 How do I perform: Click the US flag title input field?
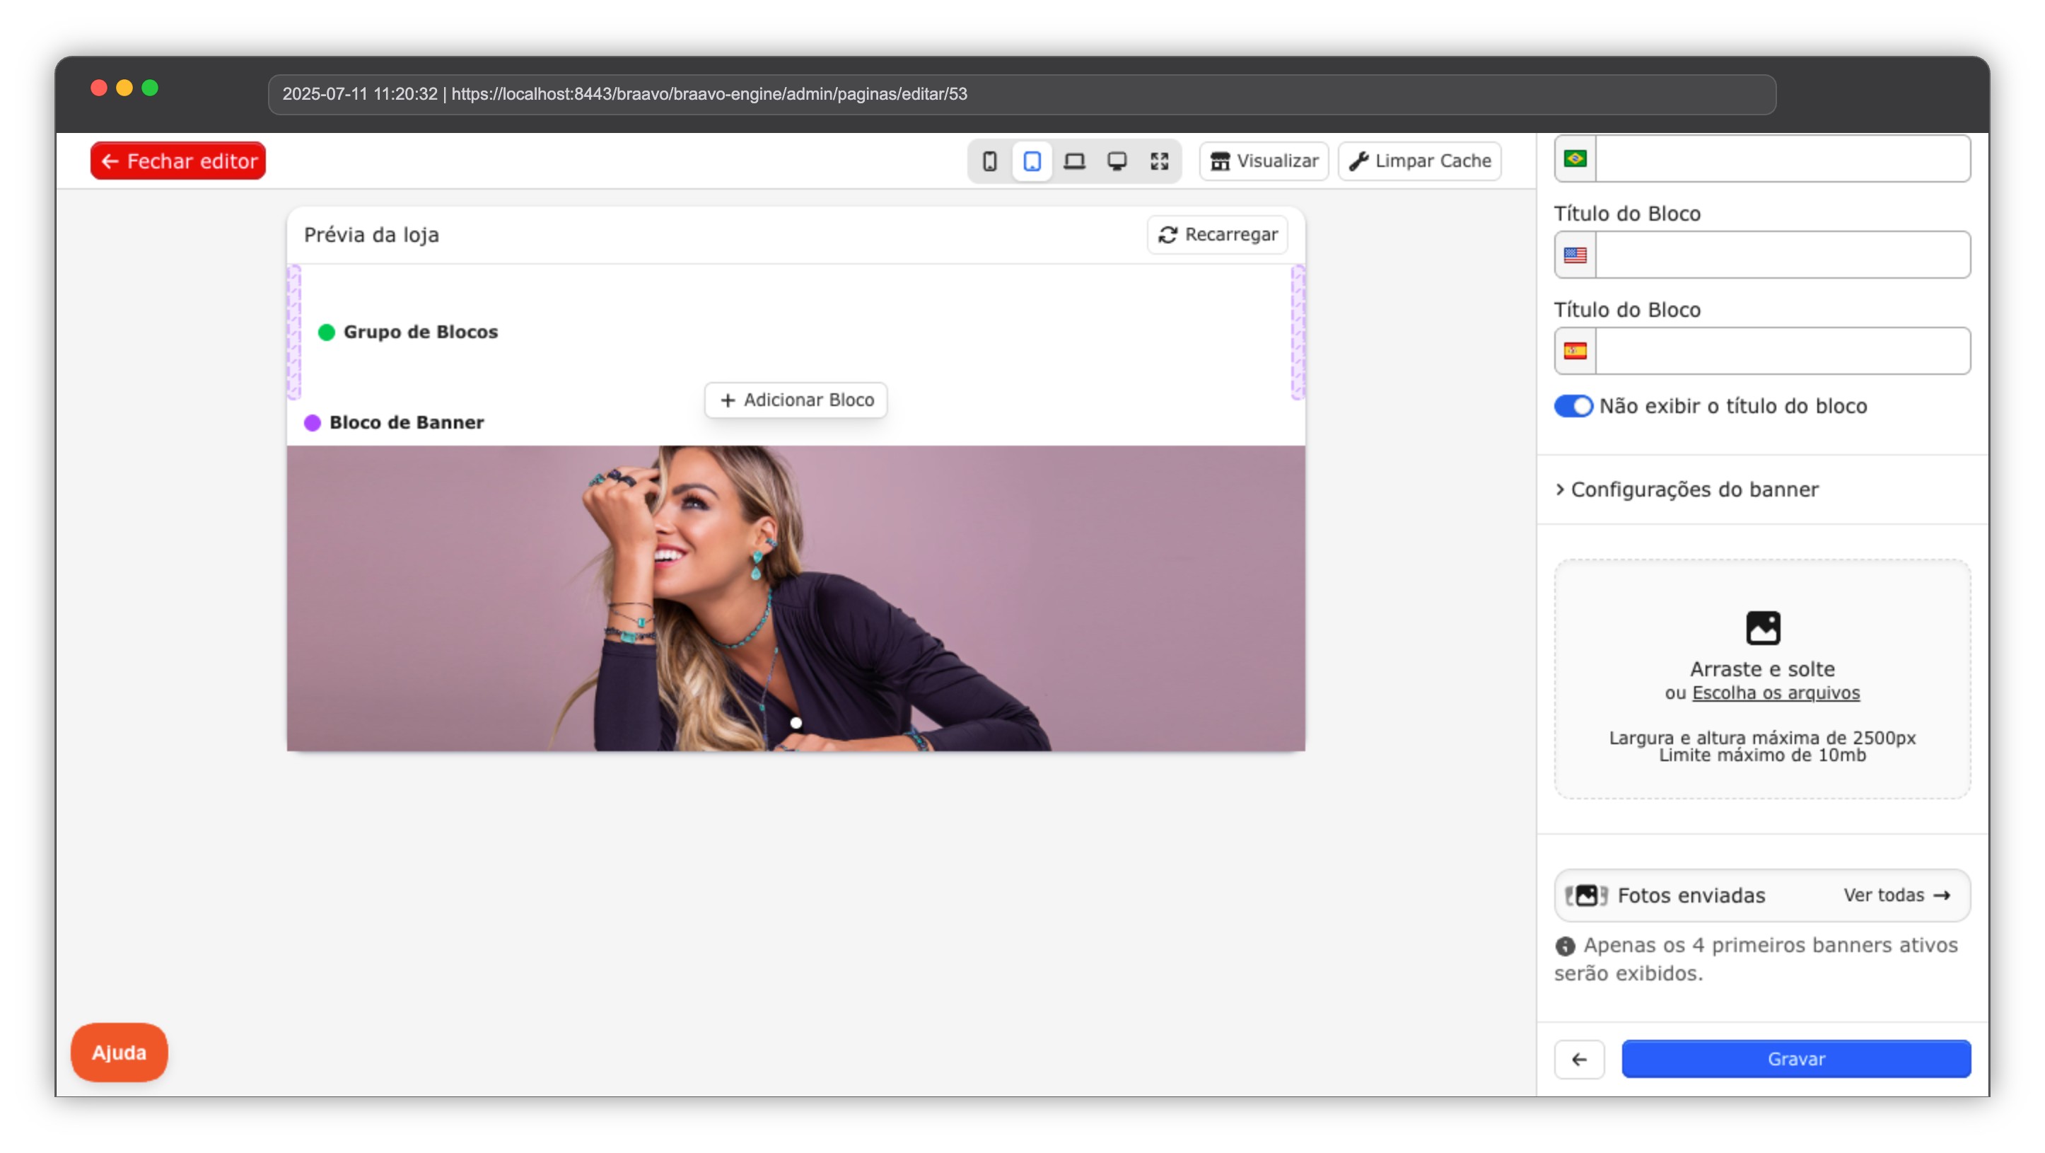(x=1781, y=255)
